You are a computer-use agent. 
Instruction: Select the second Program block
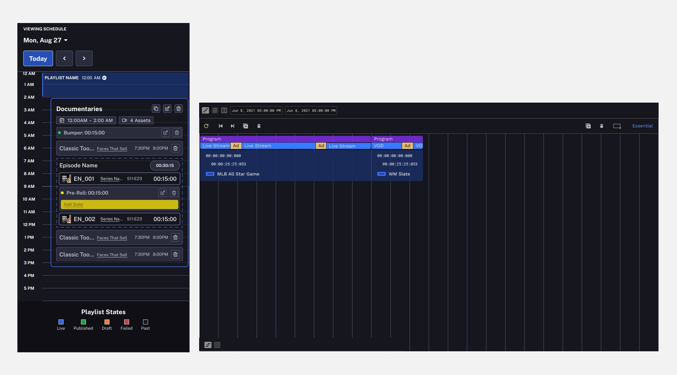point(397,139)
